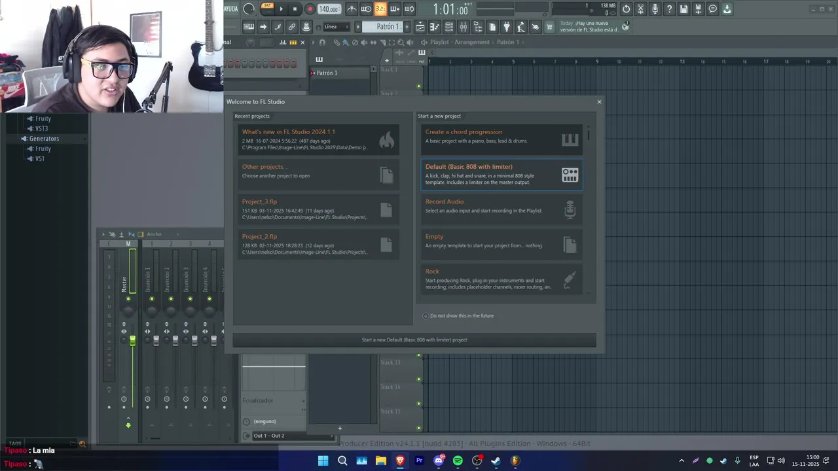Open the channel rack step sequencer icon
The width and height of the screenshot is (838, 471).
click(449, 27)
